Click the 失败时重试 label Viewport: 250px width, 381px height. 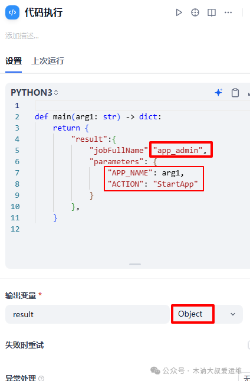(25, 345)
